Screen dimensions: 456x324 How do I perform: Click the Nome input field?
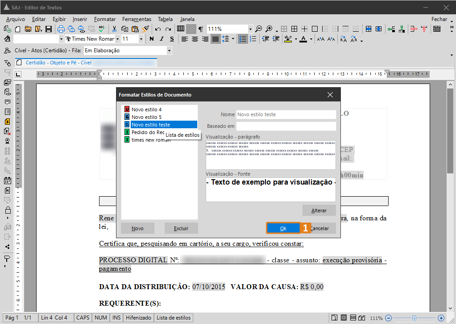[286, 114]
